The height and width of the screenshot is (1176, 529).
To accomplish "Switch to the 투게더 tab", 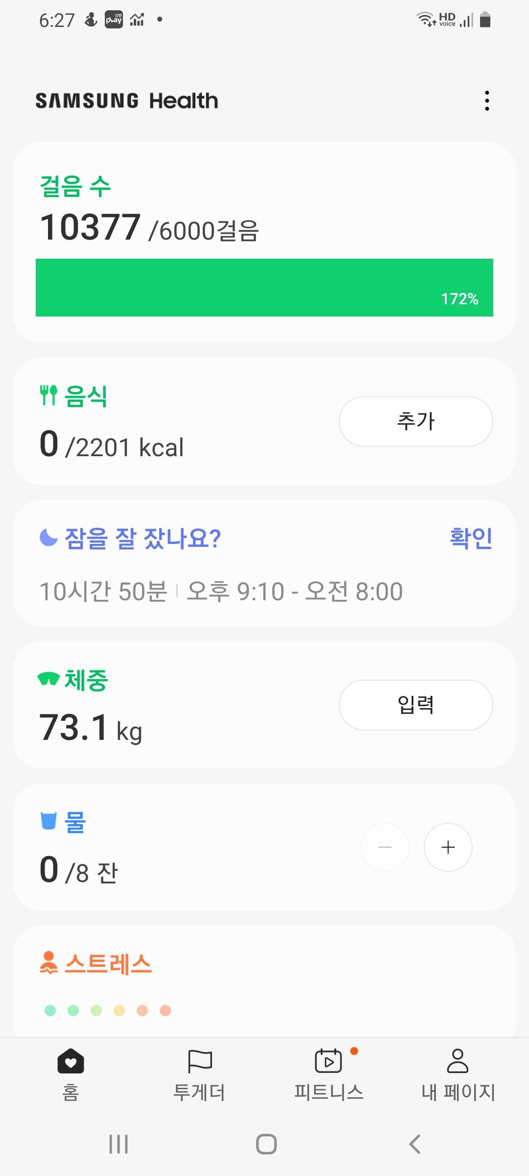I will coord(200,1073).
